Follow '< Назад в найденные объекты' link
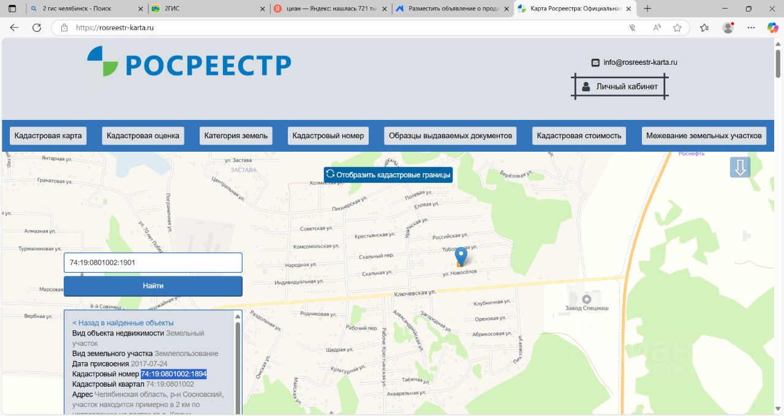 pos(123,322)
